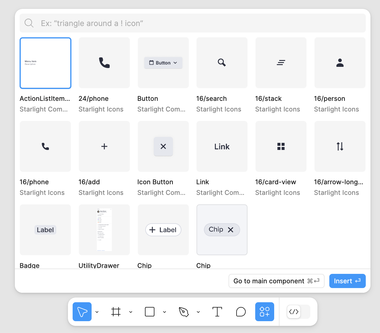Click the search magnifier icon in the field
Image resolution: width=380 pixels, height=333 pixels.
[x=29, y=23]
